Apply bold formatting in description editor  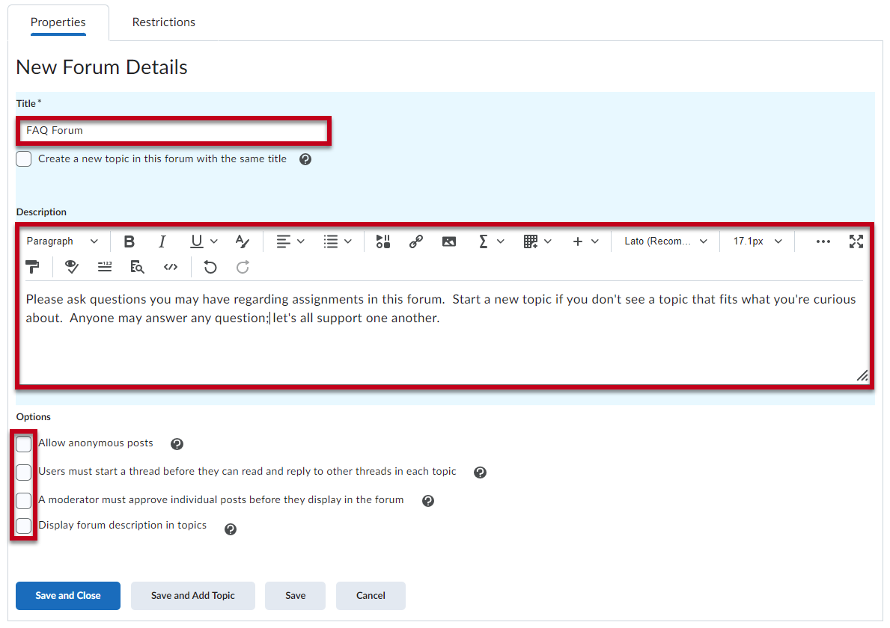pyautogui.click(x=129, y=241)
